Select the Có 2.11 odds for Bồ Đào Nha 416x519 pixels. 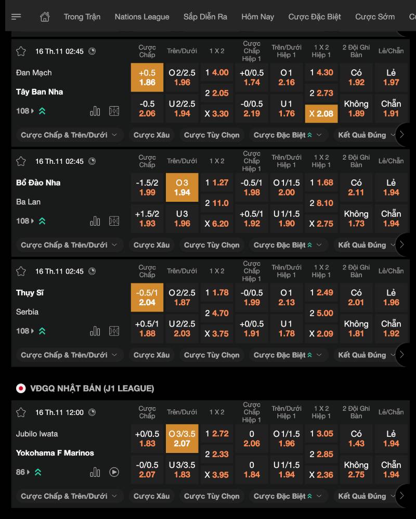click(356, 188)
